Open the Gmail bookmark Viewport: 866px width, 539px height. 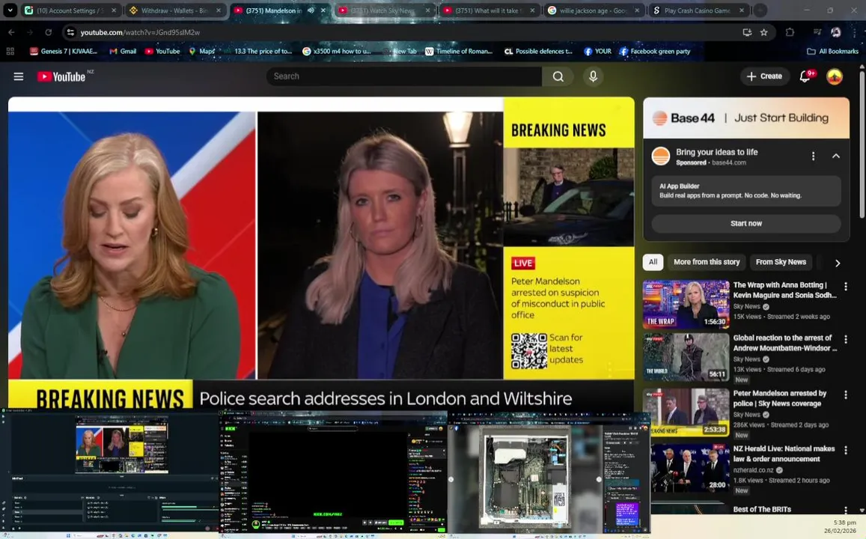click(x=123, y=52)
